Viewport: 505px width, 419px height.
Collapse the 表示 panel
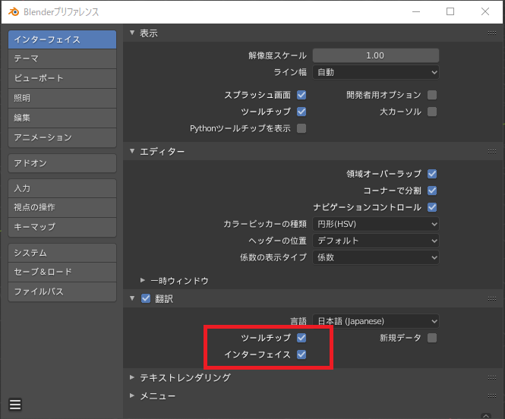[132, 33]
